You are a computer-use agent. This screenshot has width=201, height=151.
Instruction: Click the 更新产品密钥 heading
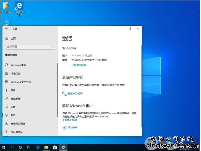pyautogui.click(x=73, y=78)
